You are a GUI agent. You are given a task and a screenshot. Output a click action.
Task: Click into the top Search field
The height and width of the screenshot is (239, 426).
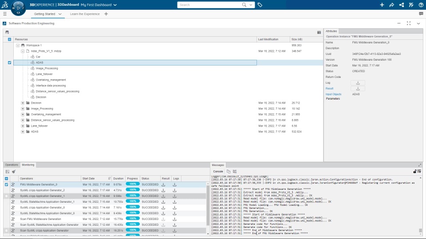click(x=209, y=4)
